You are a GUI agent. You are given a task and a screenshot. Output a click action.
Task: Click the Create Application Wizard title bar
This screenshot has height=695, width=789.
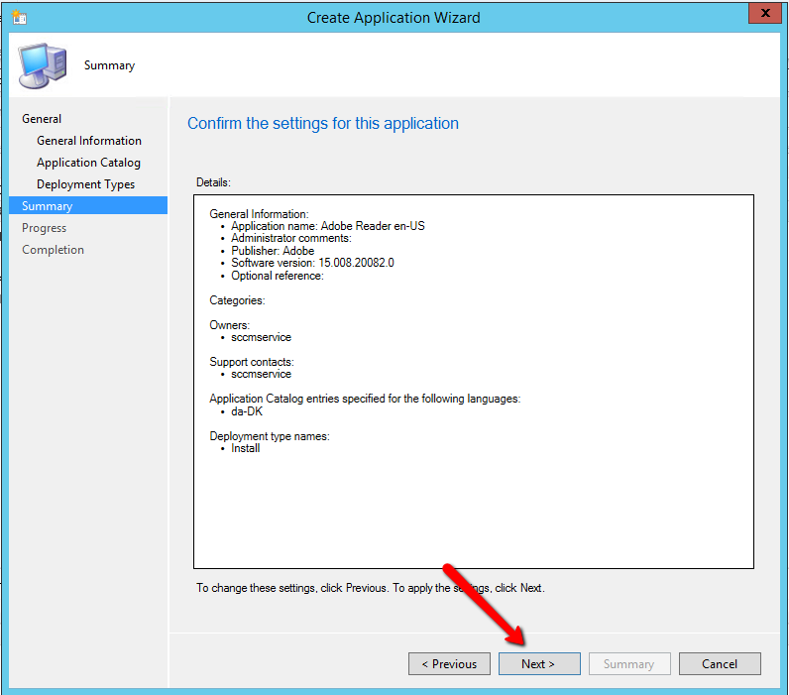[394, 17]
